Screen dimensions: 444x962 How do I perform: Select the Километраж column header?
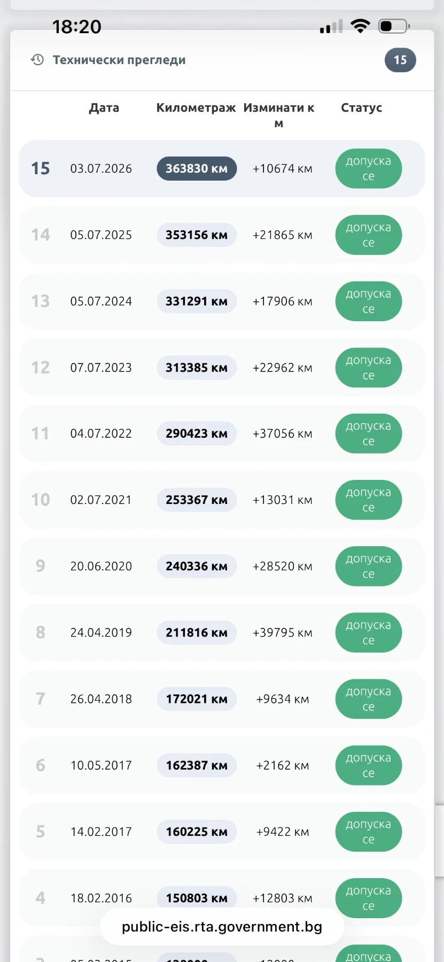196,107
